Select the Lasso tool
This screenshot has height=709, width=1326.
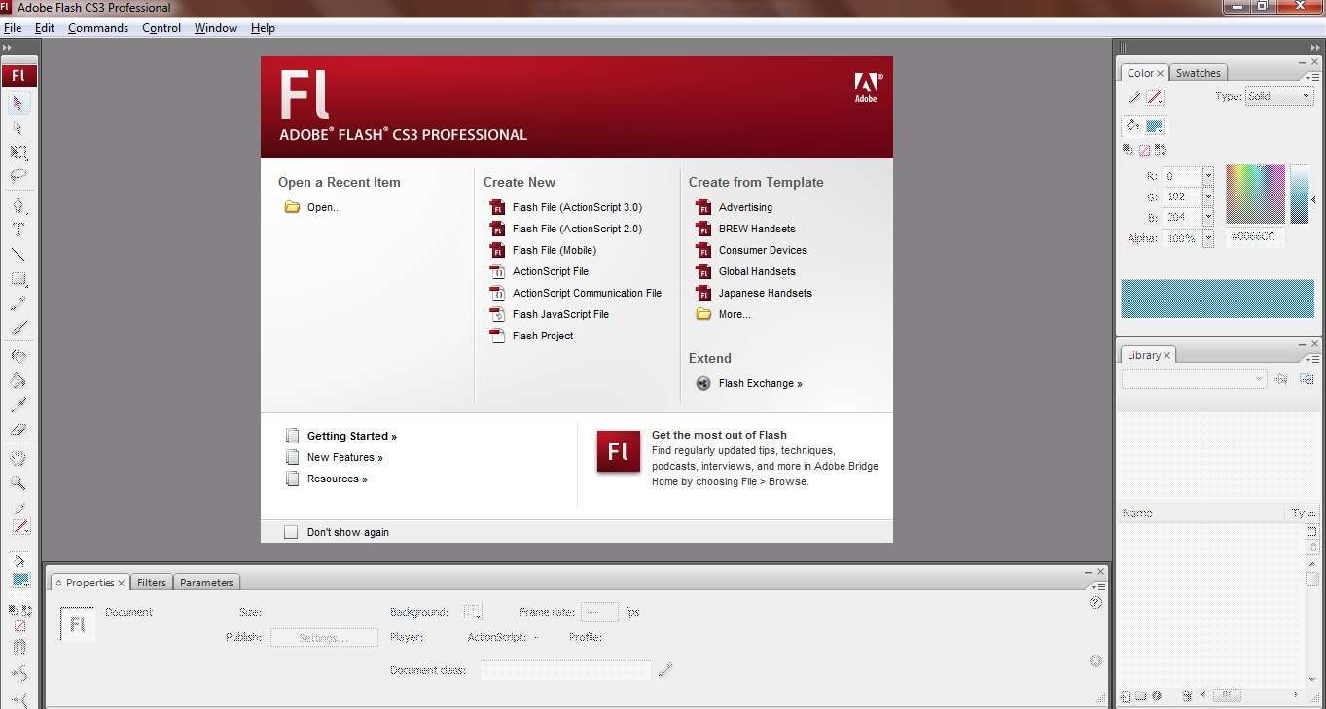[18, 176]
